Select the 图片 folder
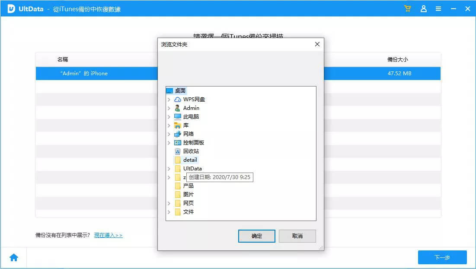The width and height of the screenshot is (476, 269). click(188, 195)
